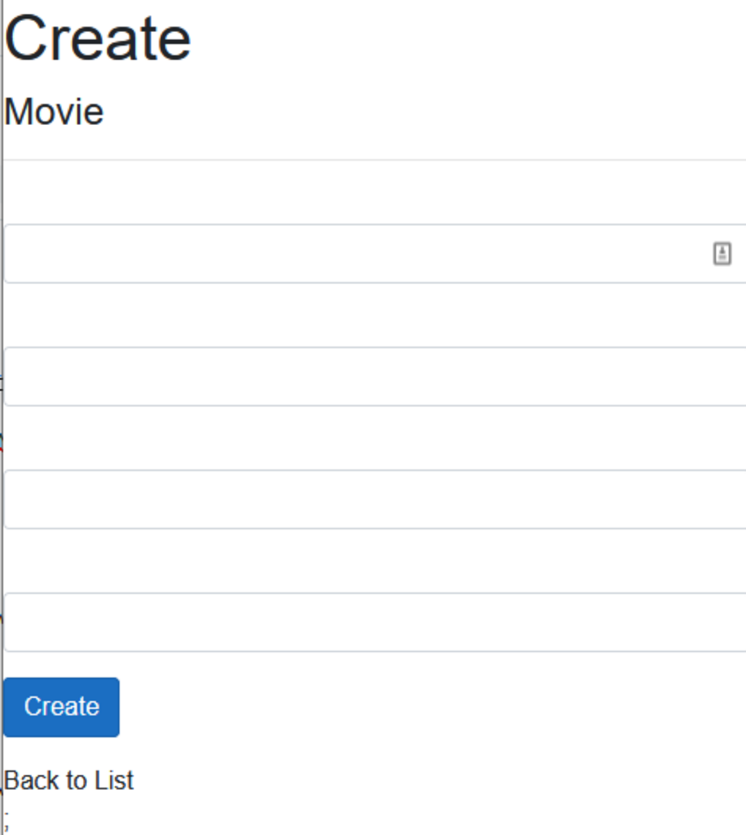The width and height of the screenshot is (746, 835).
Task: Select the third empty input box
Action: (373, 499)
